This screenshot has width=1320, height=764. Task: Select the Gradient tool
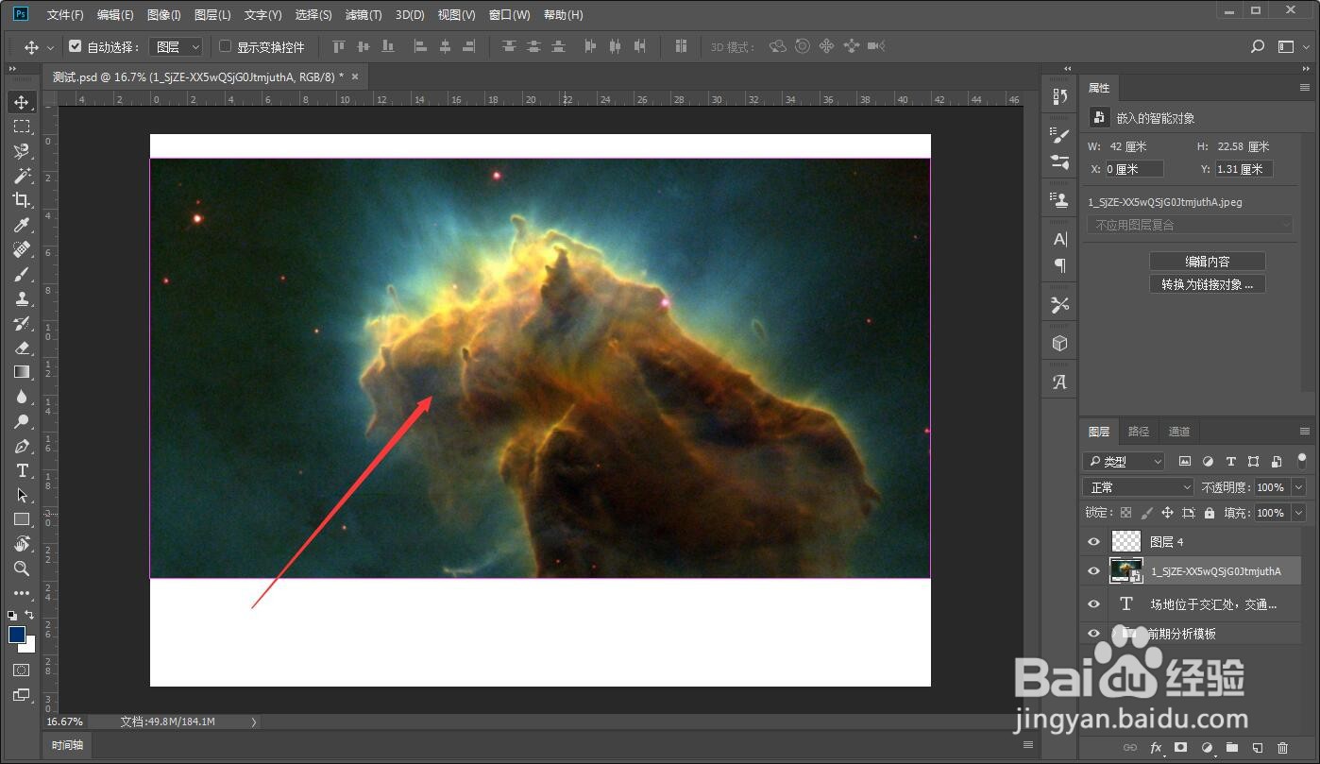point(22,372)
